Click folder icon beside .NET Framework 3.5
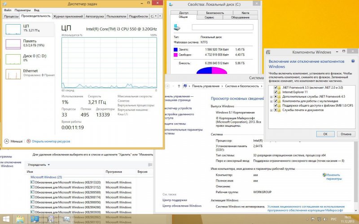The height and width of the screenshot is (224, 359). point(279,87)
